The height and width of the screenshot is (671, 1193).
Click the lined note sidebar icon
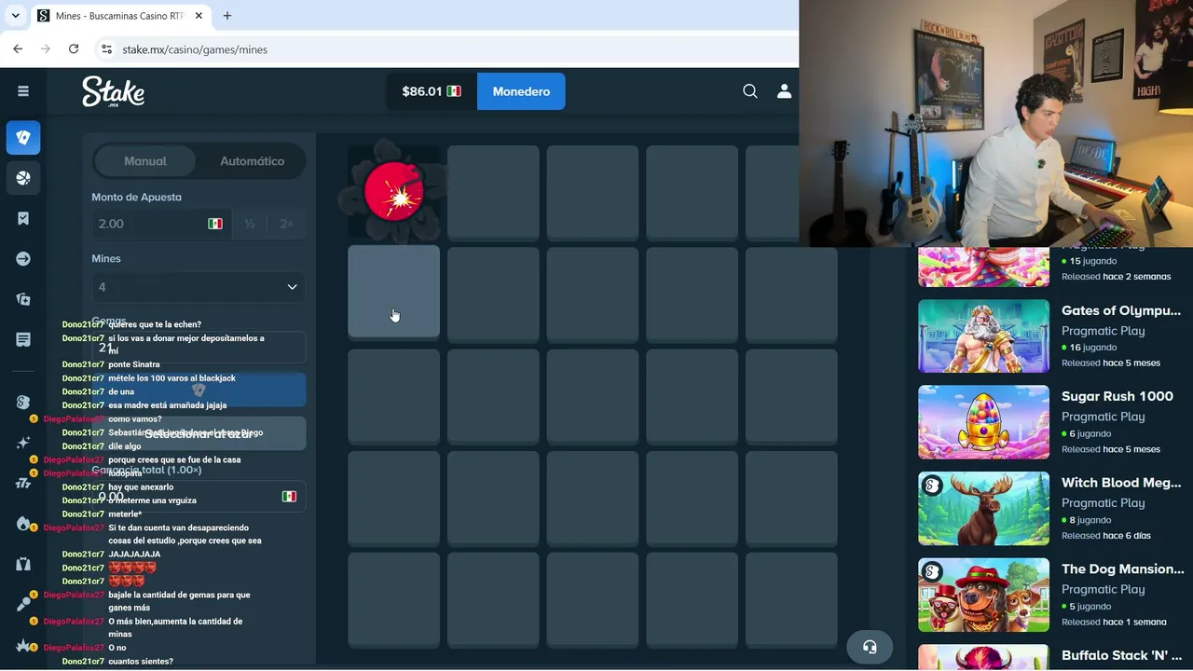(x=23, y=339)
